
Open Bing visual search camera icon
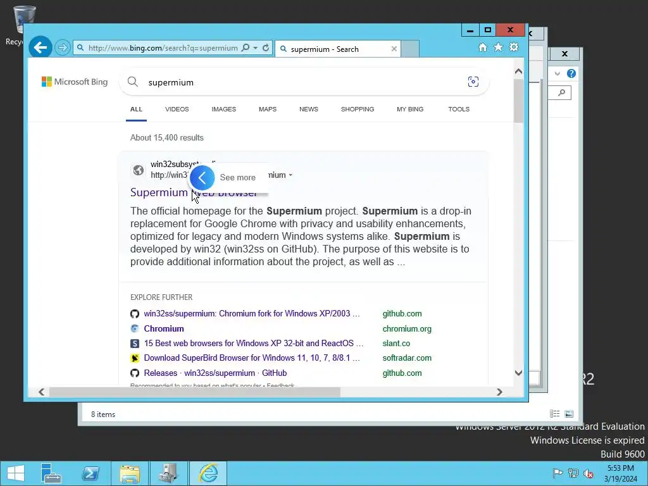pos(473,82)
